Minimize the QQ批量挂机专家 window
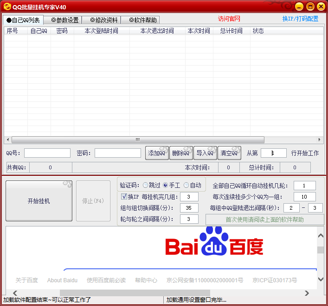The image size is (328, 306). [x=299, y=7]
